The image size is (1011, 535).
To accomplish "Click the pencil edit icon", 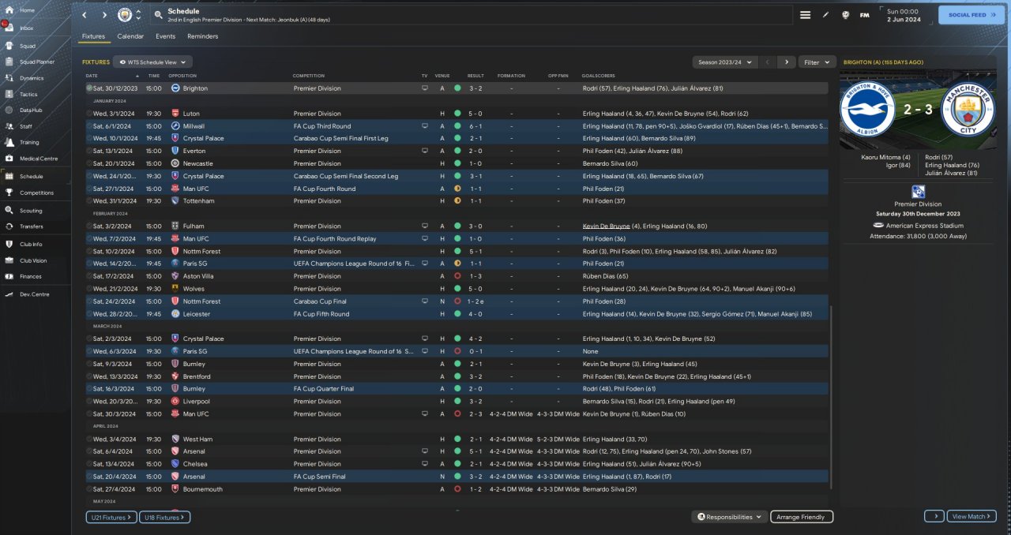I will coord(825,15).
